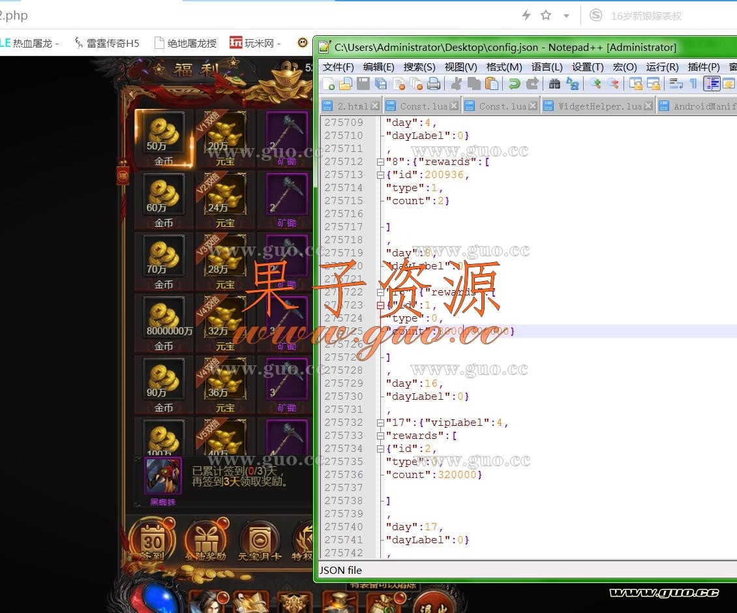The width and height of the screenshot is (737, 613).
Task: Click the Close All documents icon
Action: point(416,84)
